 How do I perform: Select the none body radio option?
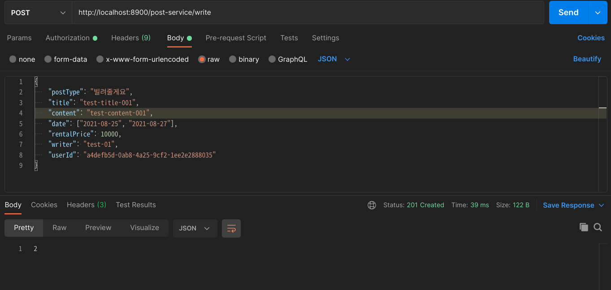22,59
